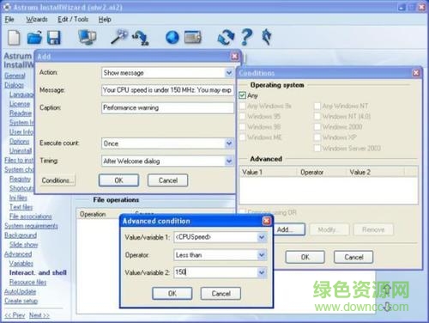Check the Windows 2000 option
The width and height of the screenshot is (429, 323).
(x=317, y=126)
